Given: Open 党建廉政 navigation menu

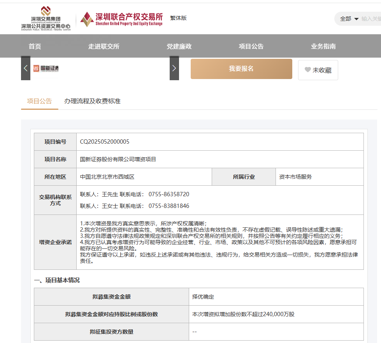Looking at the screenshot, I should [179, 46].
